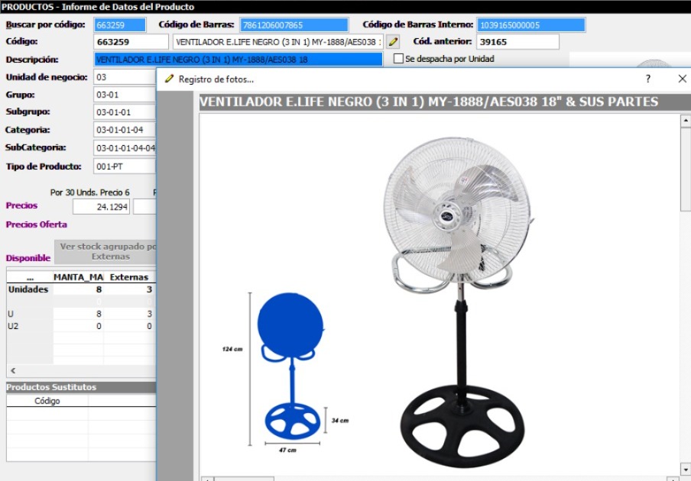Click the pencil icon in Registro de fotos title
Screen dimensions: 691x481
click(x=169, y=79)
